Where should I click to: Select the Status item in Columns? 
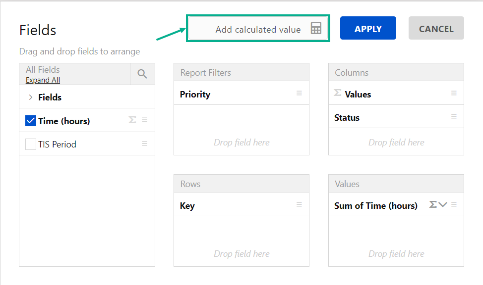point(347,118)
